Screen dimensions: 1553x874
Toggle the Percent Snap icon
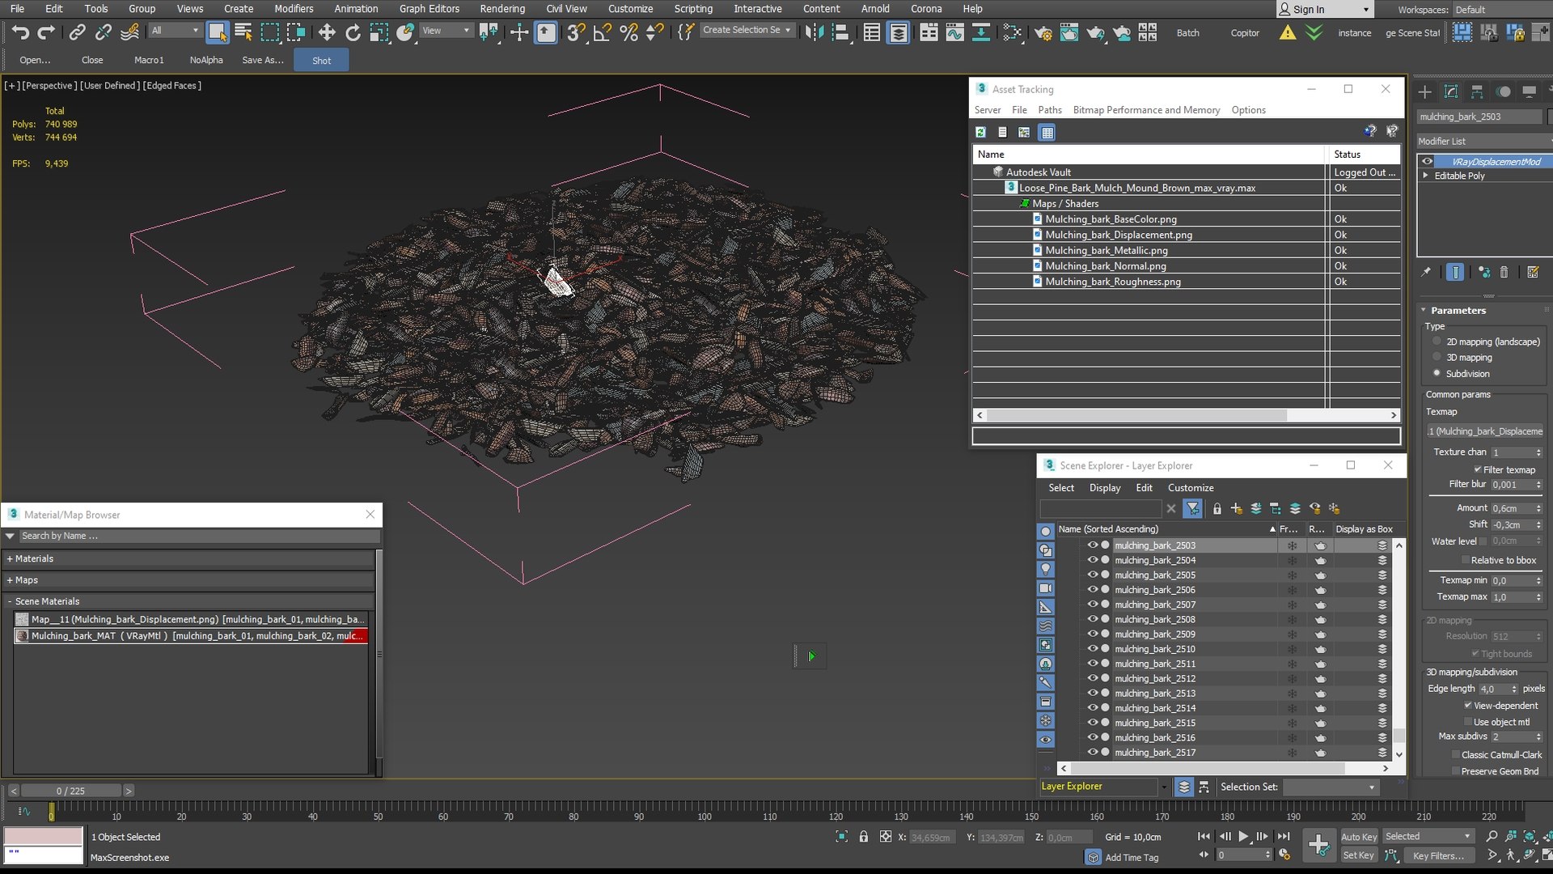(x=628, y=32)
